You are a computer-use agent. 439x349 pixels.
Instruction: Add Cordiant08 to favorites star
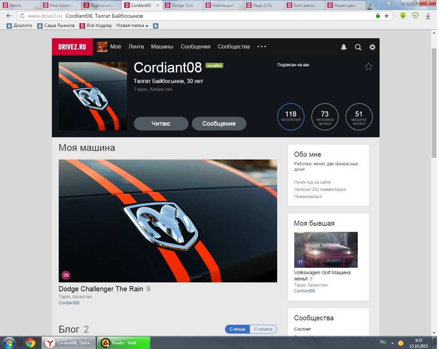pos(369,66)
